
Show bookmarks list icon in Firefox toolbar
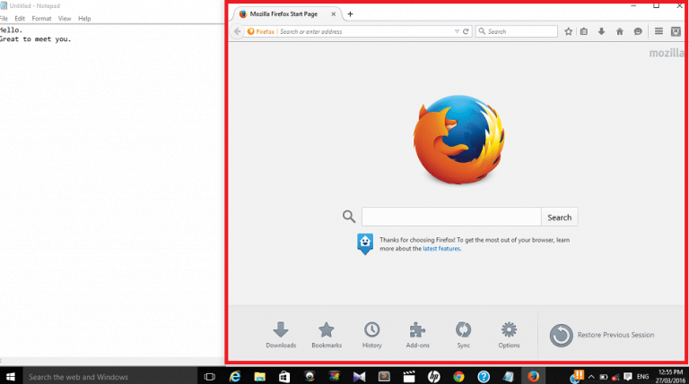583,31
